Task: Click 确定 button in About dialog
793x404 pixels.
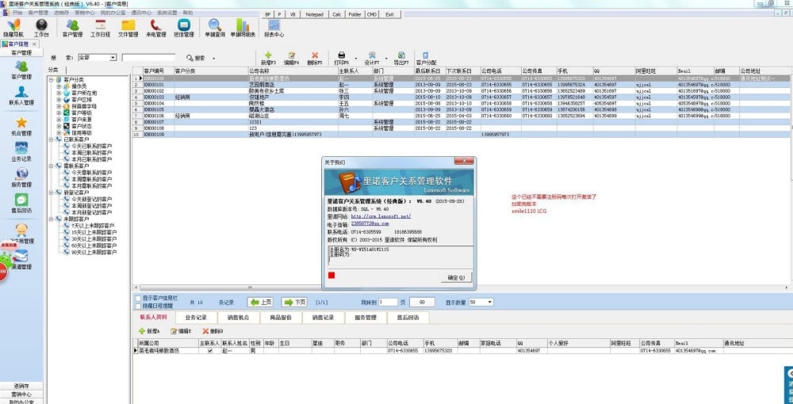Action: click(x=456, y=278)
